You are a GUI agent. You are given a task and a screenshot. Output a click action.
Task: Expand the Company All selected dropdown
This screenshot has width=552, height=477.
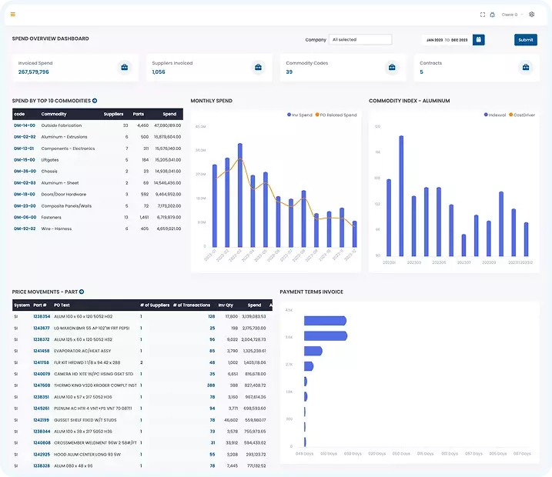coord(360,39)
